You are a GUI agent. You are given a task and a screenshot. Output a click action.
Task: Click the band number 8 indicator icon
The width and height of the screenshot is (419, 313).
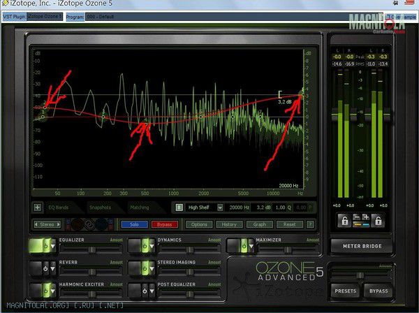[x=179, y=208]
